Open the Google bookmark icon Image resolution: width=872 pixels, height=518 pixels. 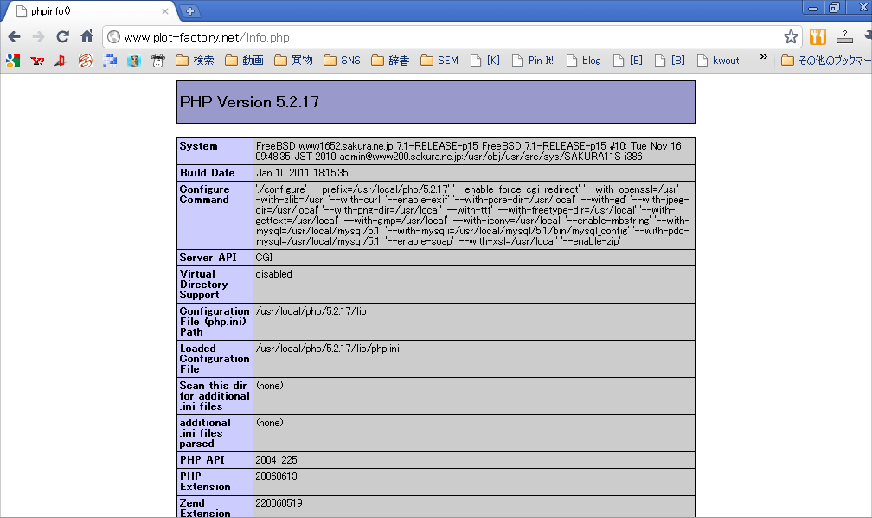[x=13, y=61]
